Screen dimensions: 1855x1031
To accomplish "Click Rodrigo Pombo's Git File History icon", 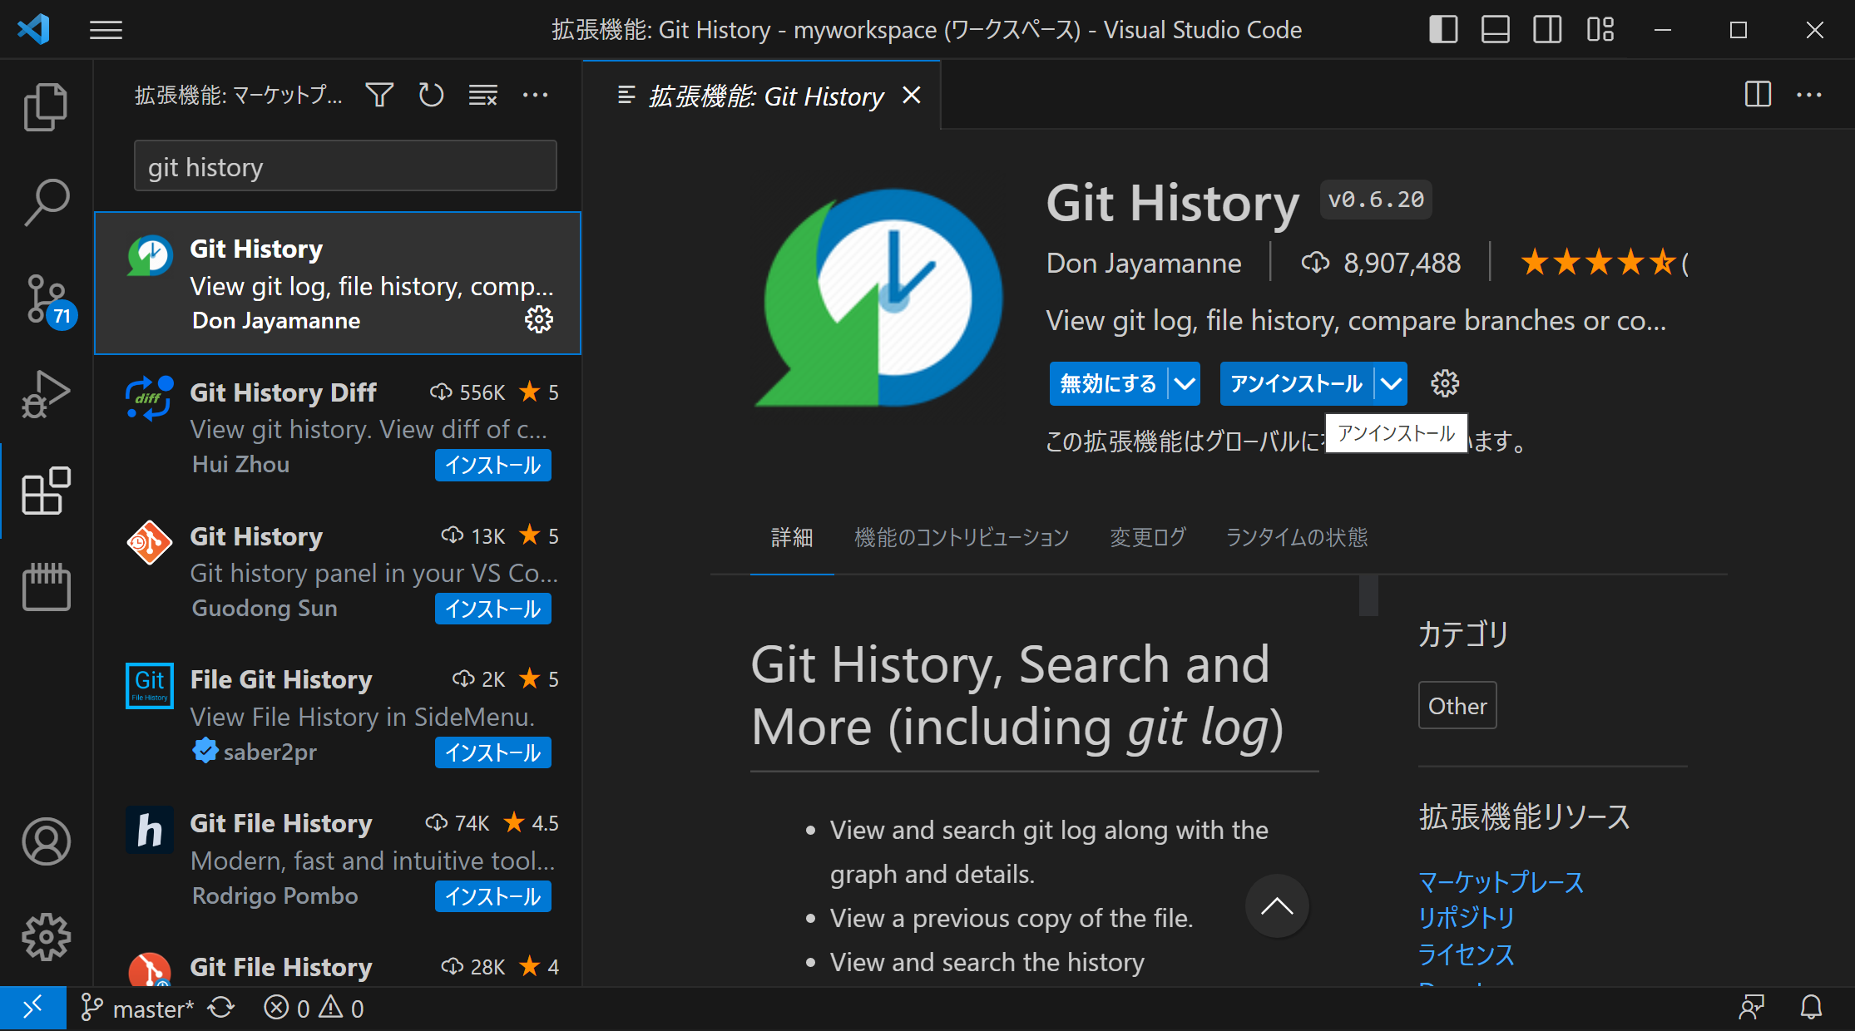I will 150,830.
